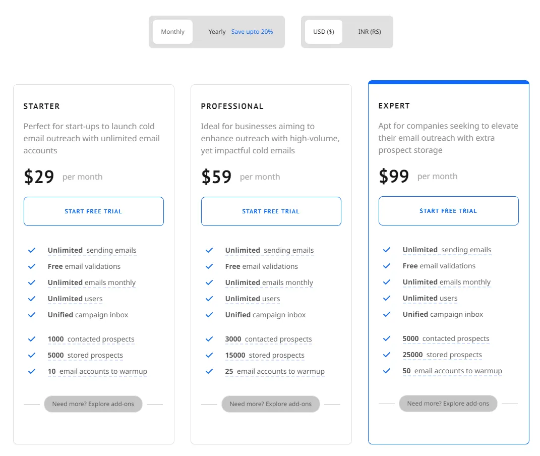
Task: Click the checkmark beside 10 email accounts to warmup
Action: click(x=32, y=371)
